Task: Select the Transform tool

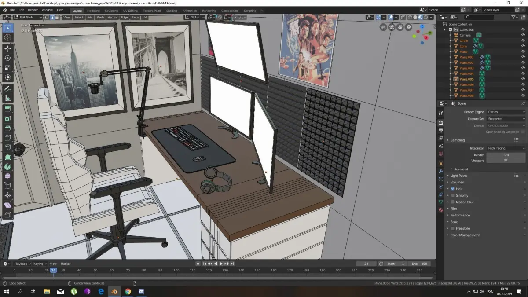Action: [7, 78]
